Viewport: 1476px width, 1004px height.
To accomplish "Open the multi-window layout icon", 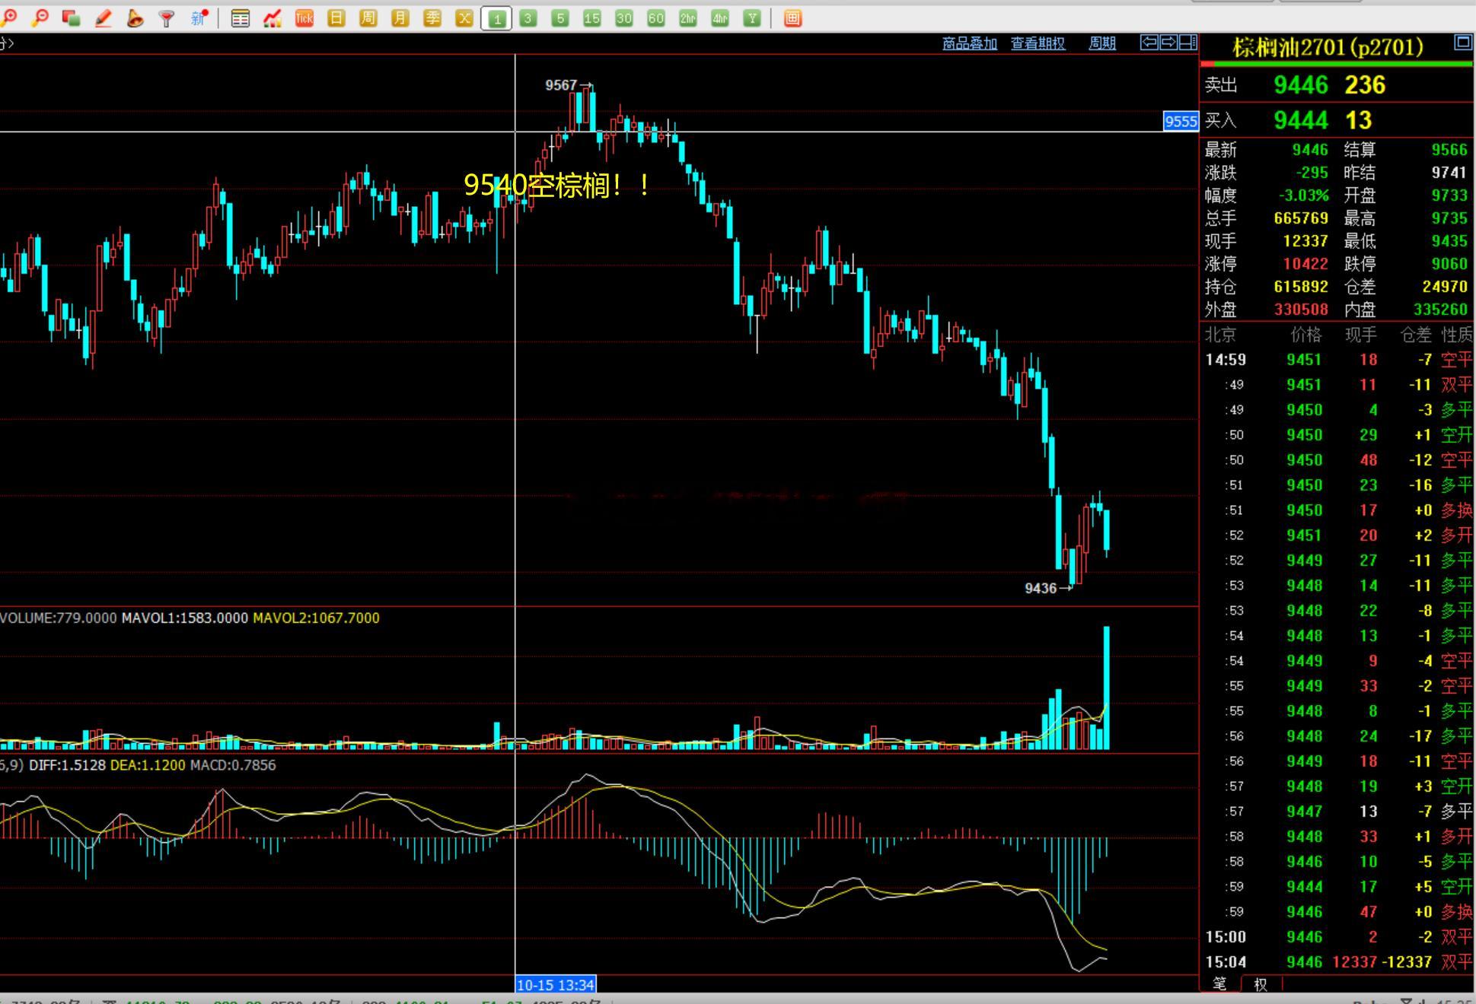I will point(72,18).
